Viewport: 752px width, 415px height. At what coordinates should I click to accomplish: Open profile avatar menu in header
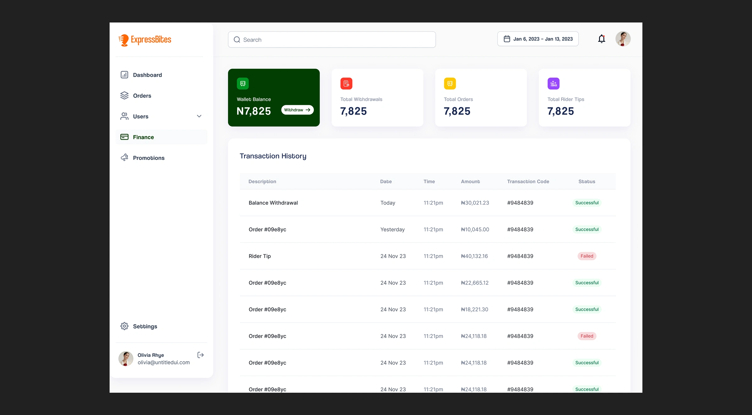623,39
